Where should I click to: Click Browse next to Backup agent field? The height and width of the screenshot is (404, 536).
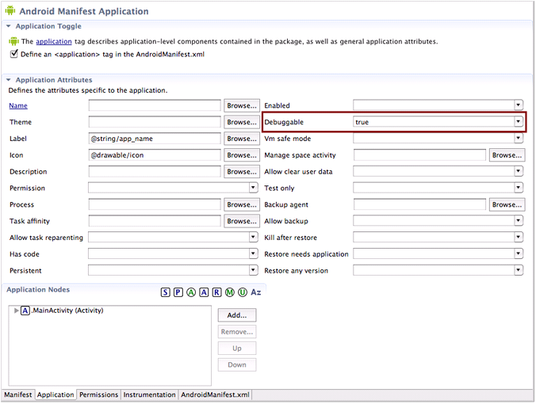507,205
